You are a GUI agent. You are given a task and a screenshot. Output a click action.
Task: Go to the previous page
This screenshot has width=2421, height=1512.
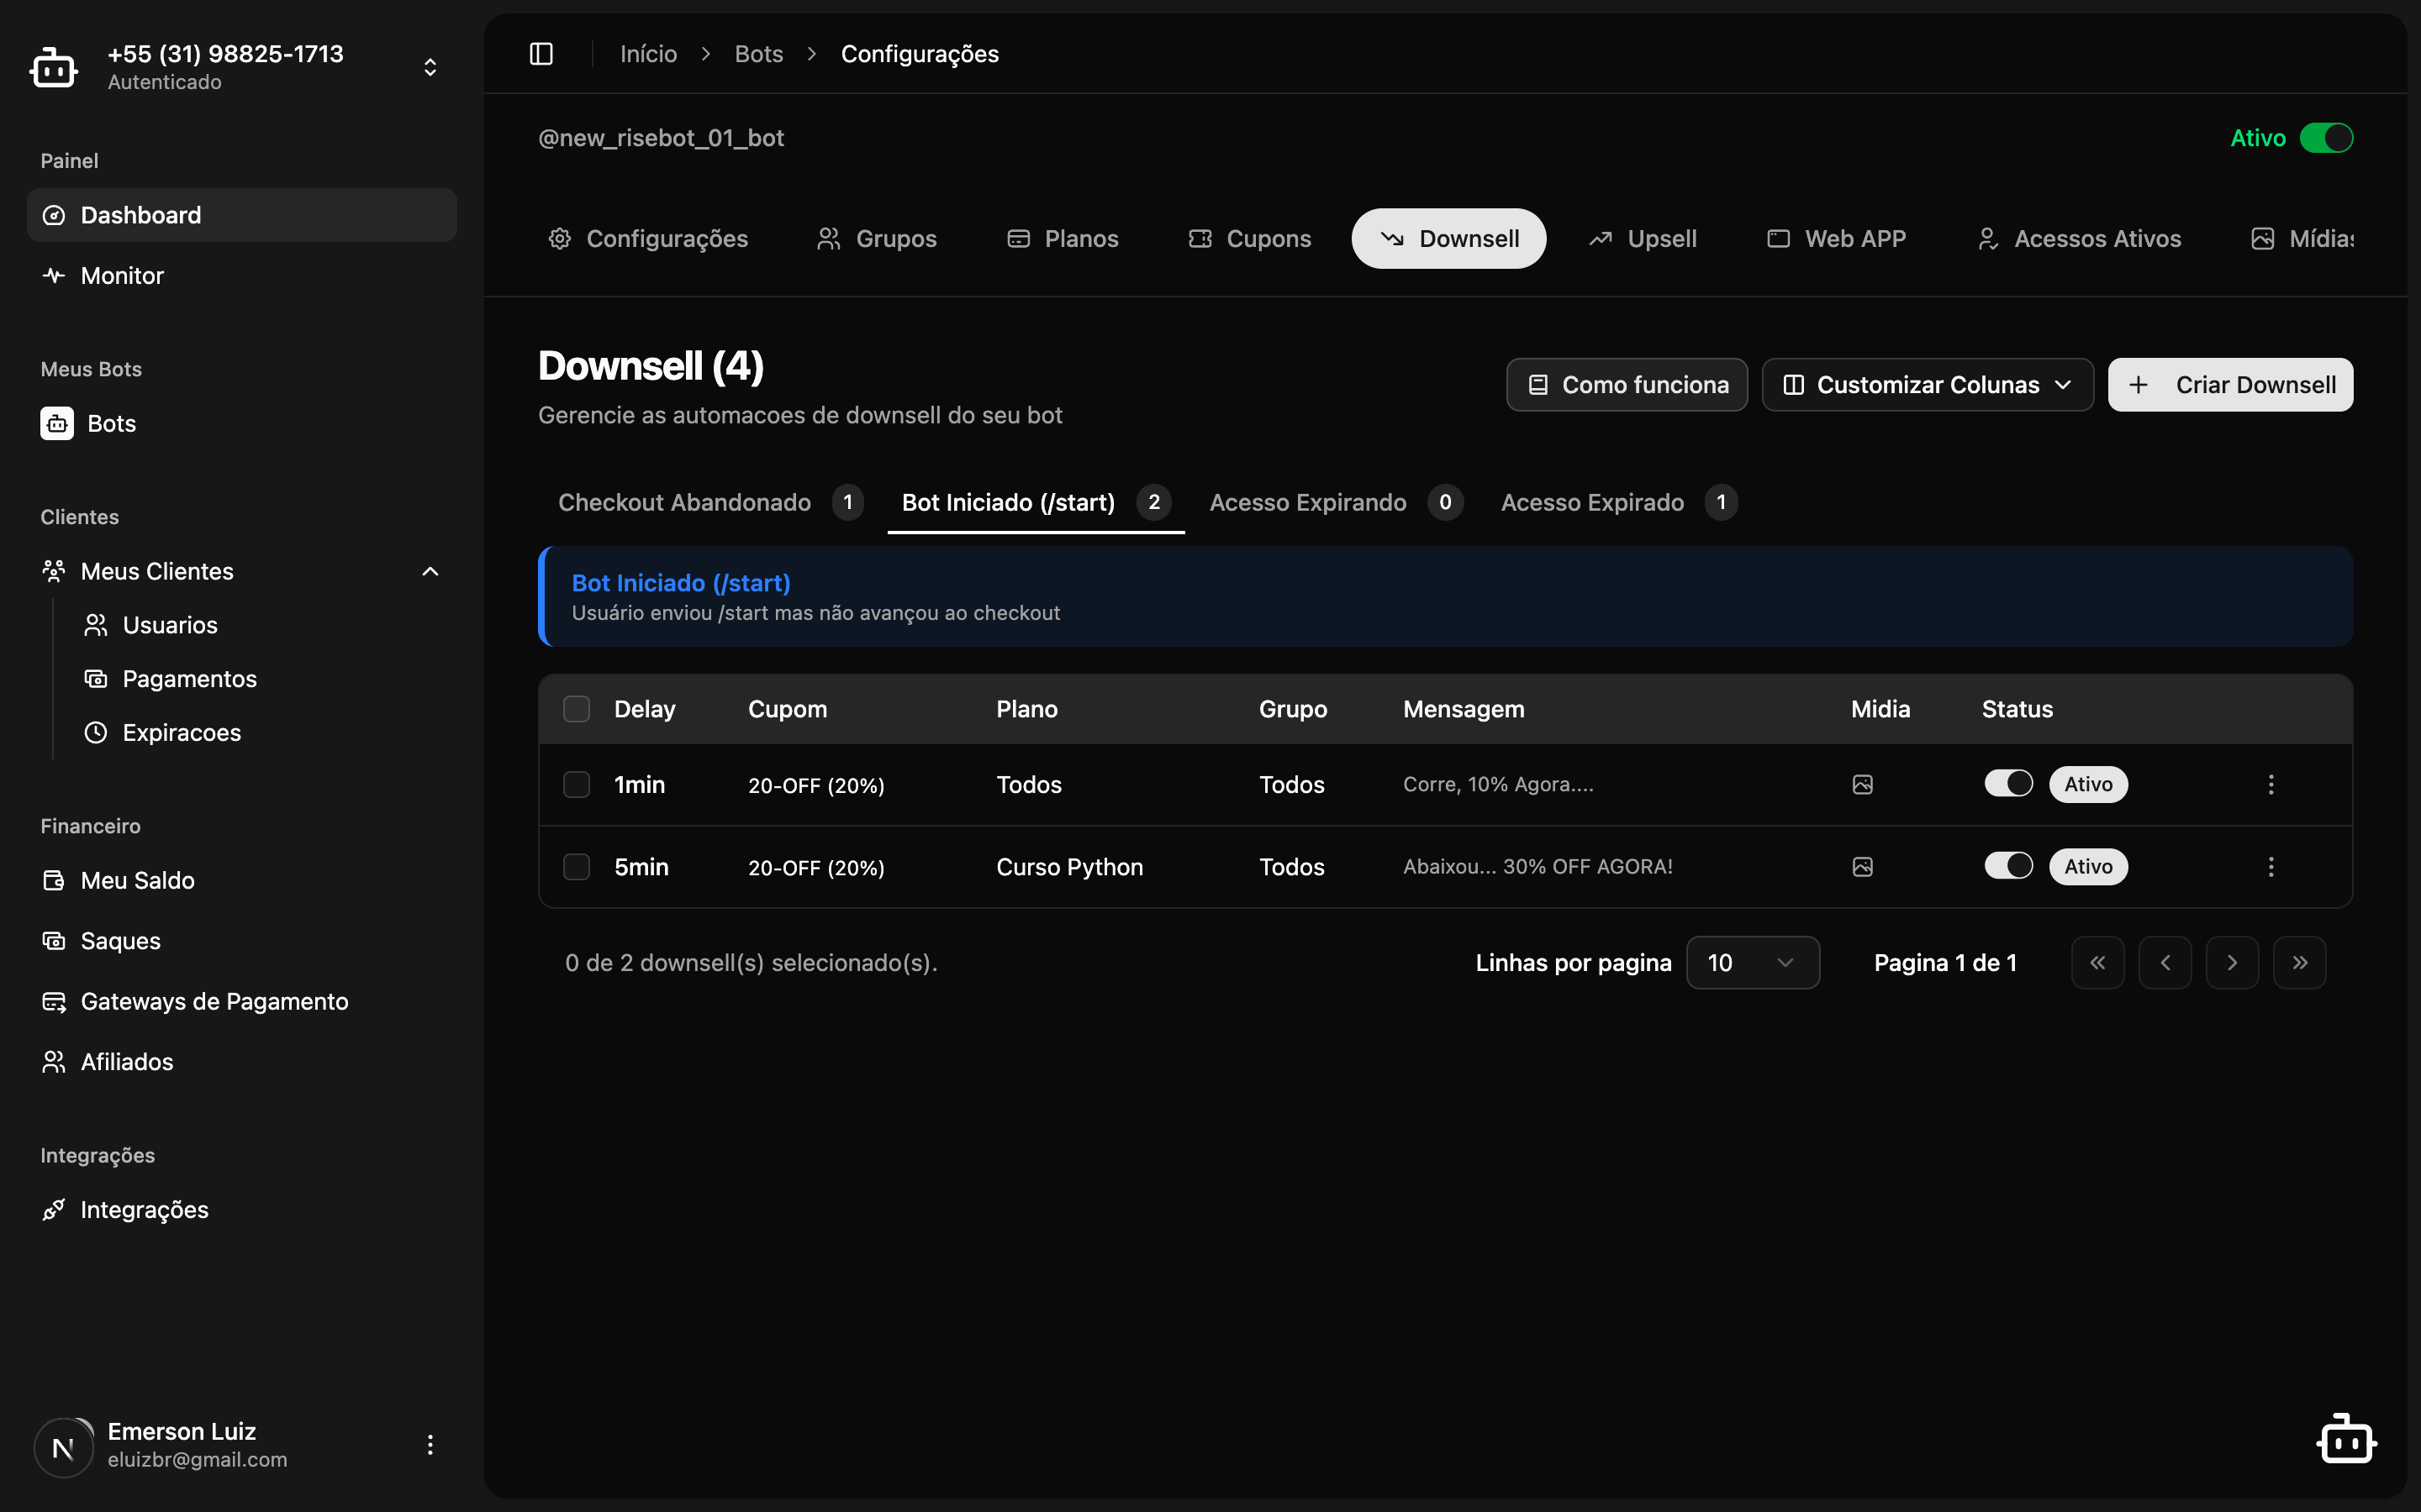coord(2165,963)
